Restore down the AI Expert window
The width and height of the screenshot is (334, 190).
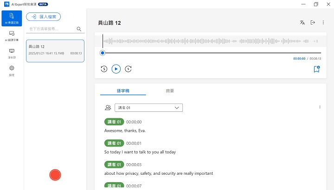pos(316,4)
